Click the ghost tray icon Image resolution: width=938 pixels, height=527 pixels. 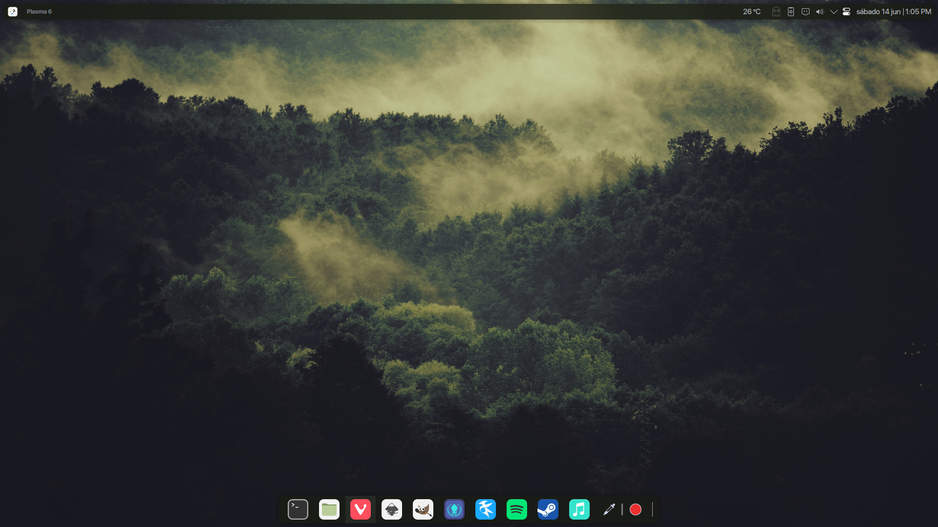pyautogui.click(x=776, y=12)
